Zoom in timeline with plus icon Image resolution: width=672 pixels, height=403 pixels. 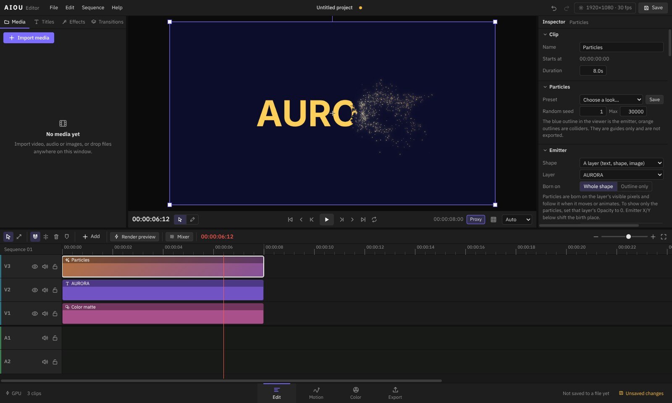[653, 237]
